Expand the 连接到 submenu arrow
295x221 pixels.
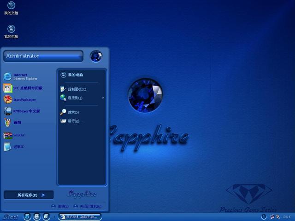tap(103, 98)
